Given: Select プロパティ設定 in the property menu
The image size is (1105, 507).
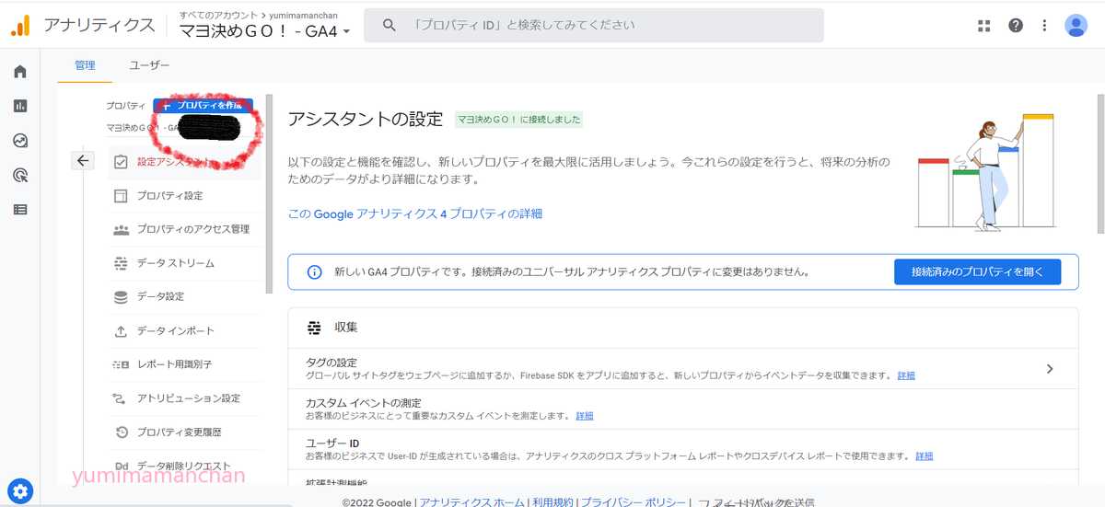Looking at the screenshot, I should tap(170, 196).
